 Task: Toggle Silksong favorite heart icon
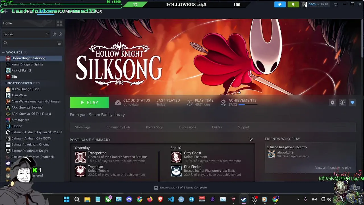352,102
